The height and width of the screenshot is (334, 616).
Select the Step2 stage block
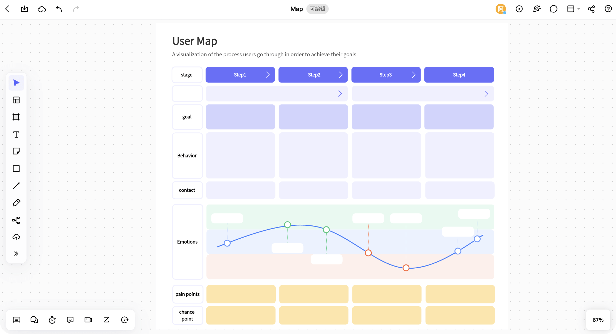click(x=313, y=75)
